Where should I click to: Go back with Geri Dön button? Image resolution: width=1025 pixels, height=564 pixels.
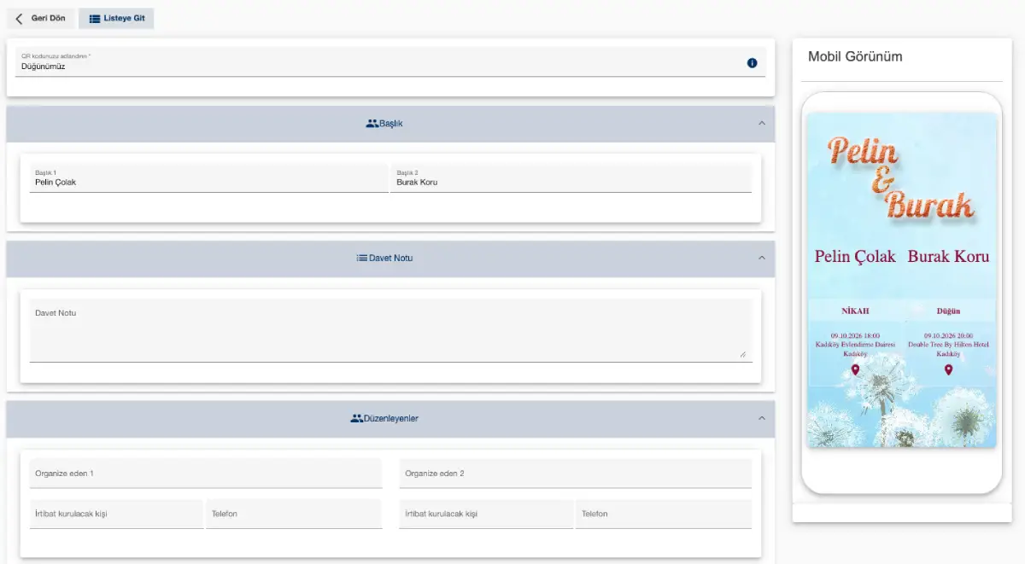click(x=40, y=19)
